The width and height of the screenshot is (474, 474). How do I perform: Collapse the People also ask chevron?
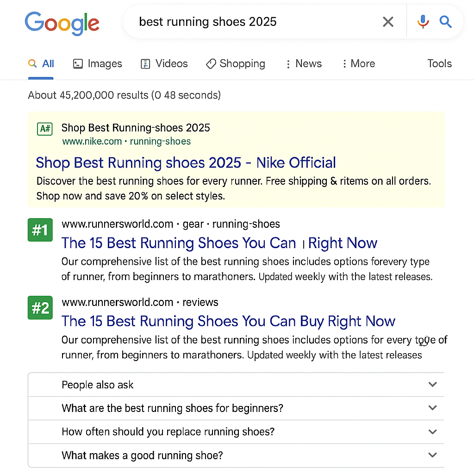pos(433,384)
